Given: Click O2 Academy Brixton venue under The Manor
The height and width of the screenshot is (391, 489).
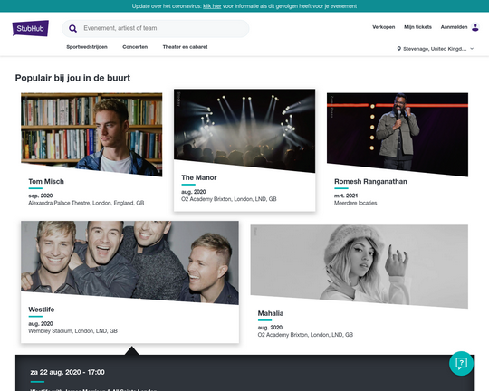Looking at the screenshot, I should [x=229, y=199].
